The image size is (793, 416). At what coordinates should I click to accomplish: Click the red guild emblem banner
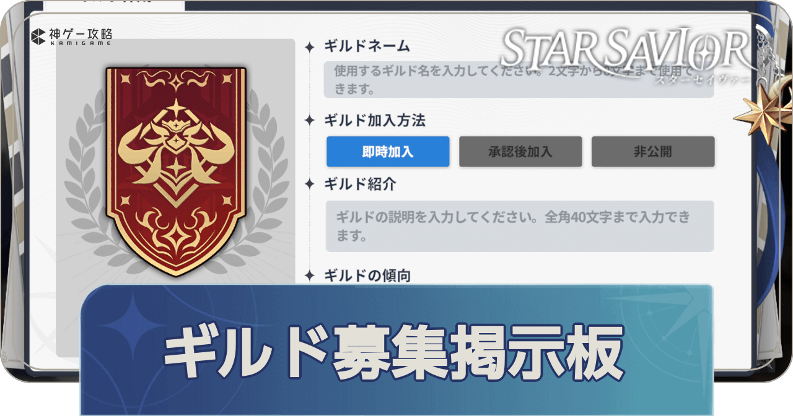176,171
